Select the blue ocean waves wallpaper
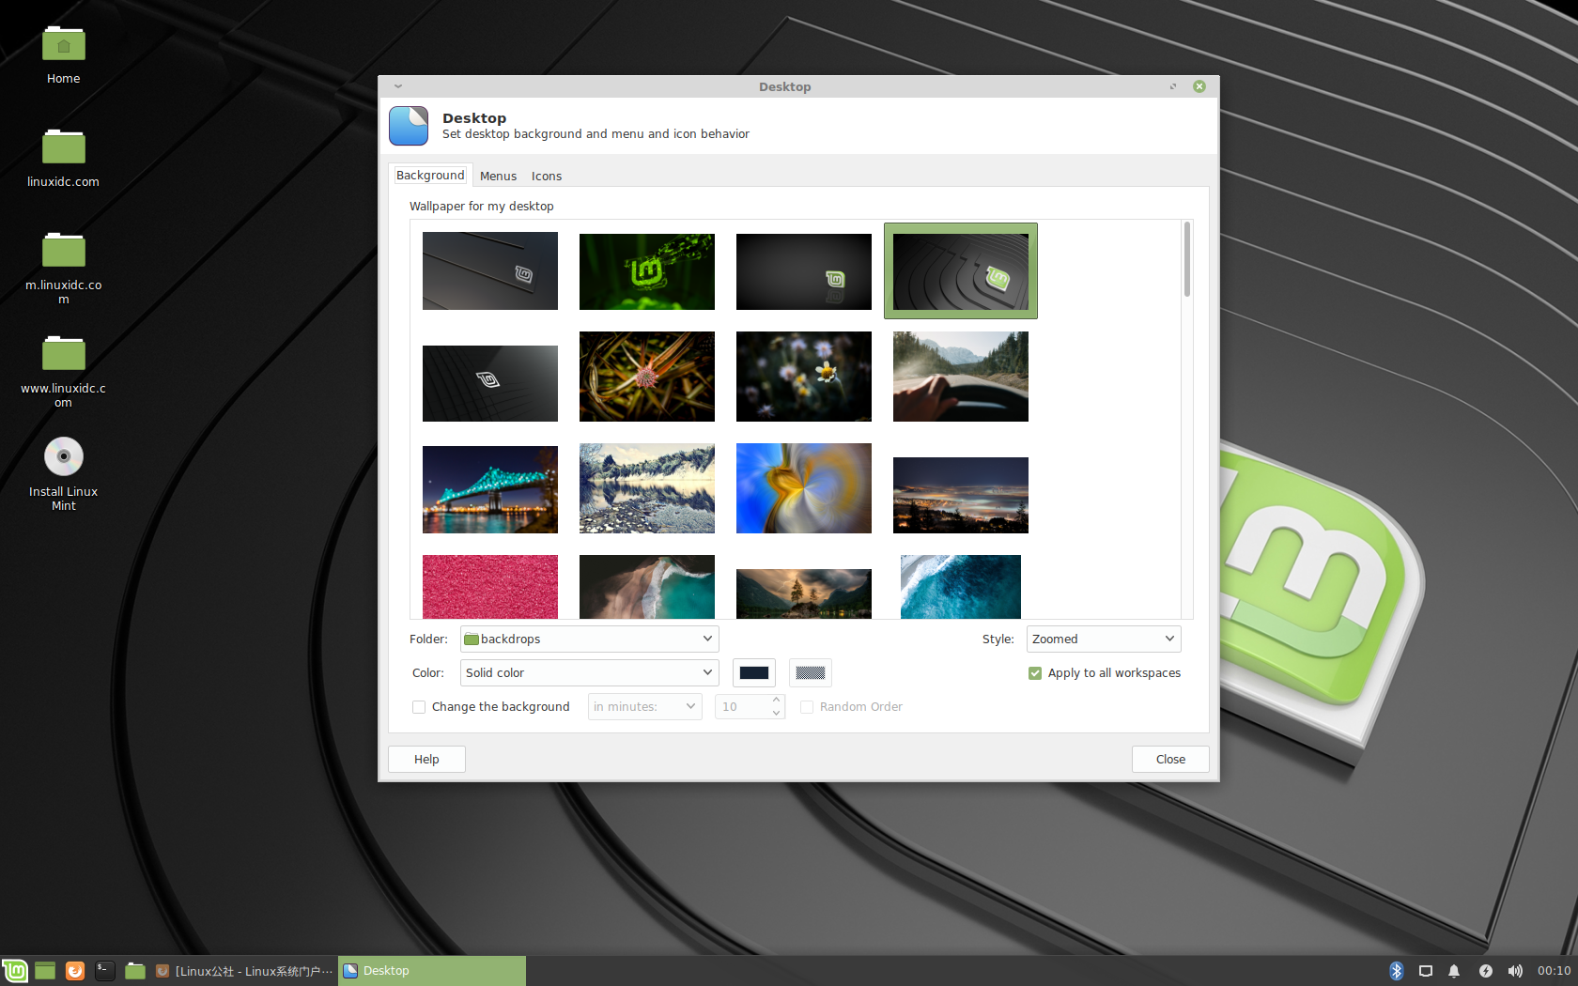This screenshot has width=1578, height=986. (961, 587)
